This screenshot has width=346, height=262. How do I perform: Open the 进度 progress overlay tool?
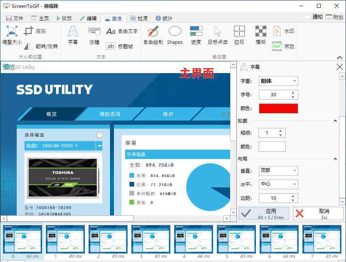click(196, 35)
